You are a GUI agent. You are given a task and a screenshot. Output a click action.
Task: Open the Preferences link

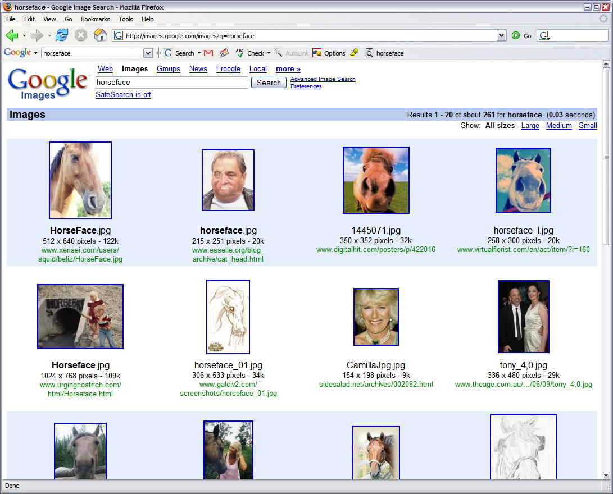pos(306,86)
